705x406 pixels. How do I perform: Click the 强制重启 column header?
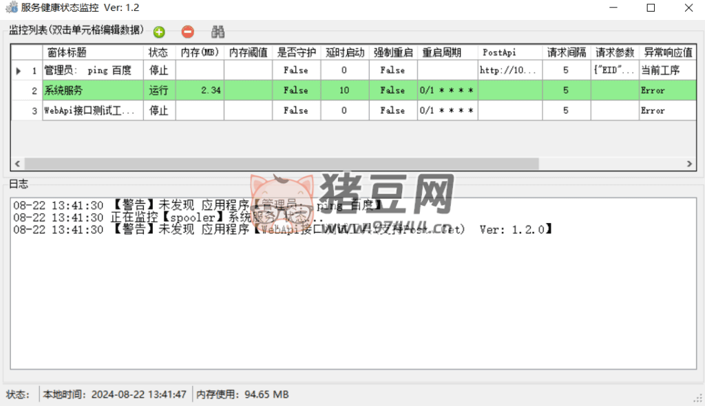(x=393, y=52)
